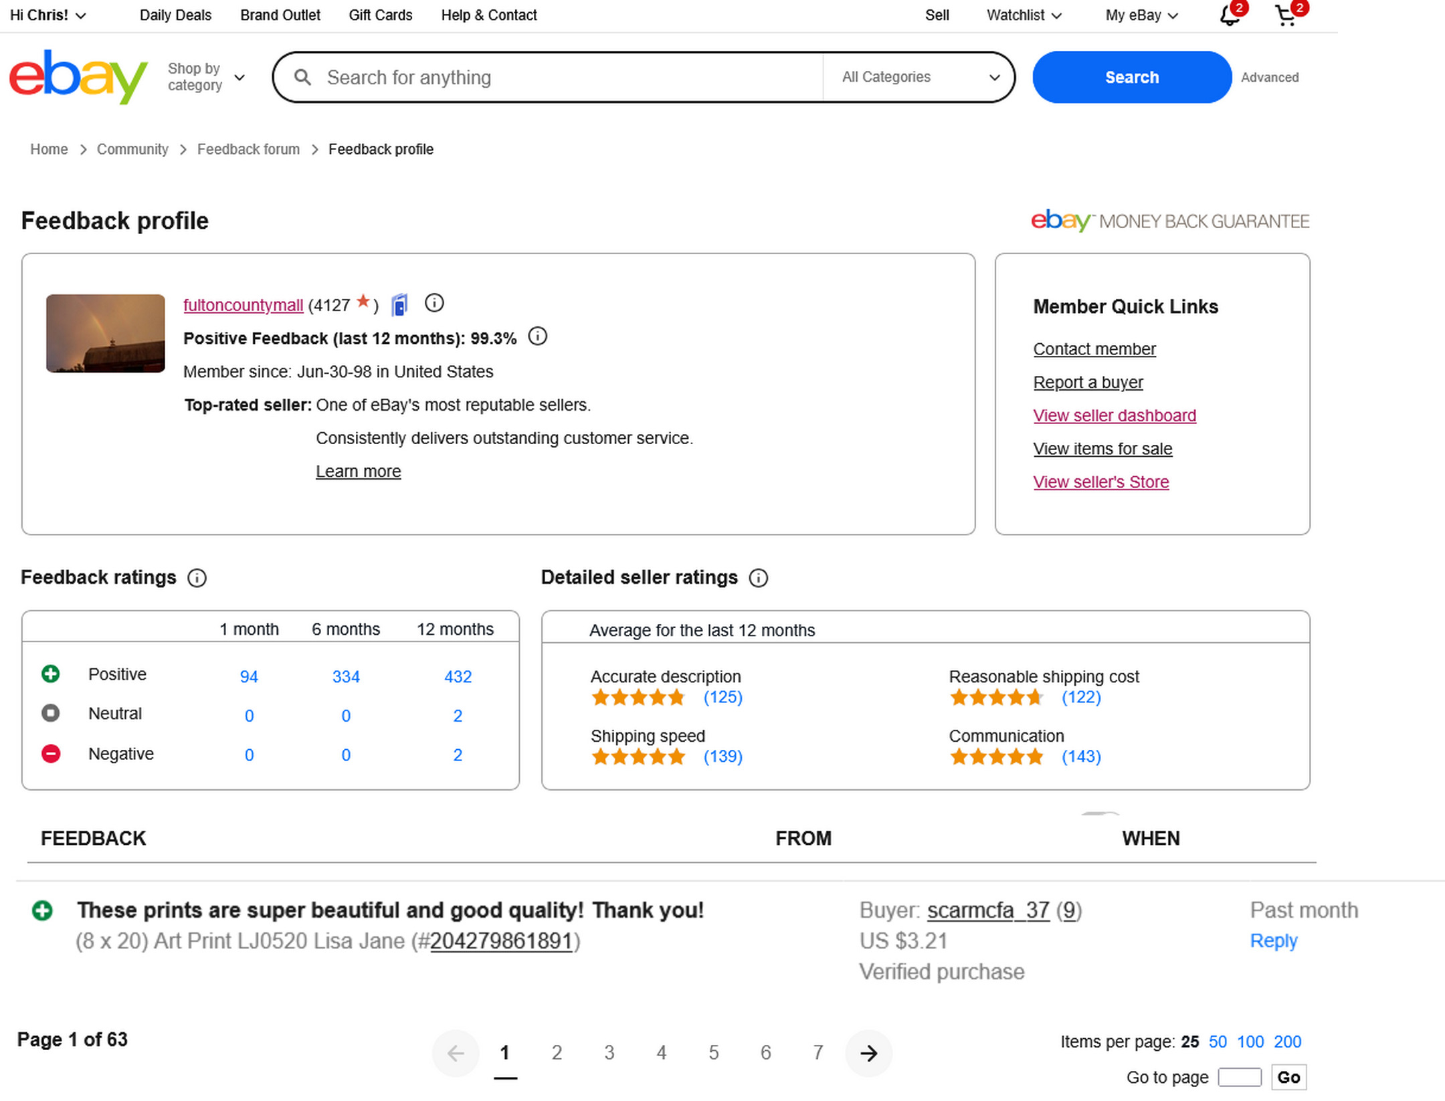Click info icon beside Positive Feedback percentage
The height and width of the screenshot is (1101, 1445).
coord(537,336)
